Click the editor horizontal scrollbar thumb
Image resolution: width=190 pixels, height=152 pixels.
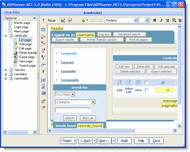[94, 131]
